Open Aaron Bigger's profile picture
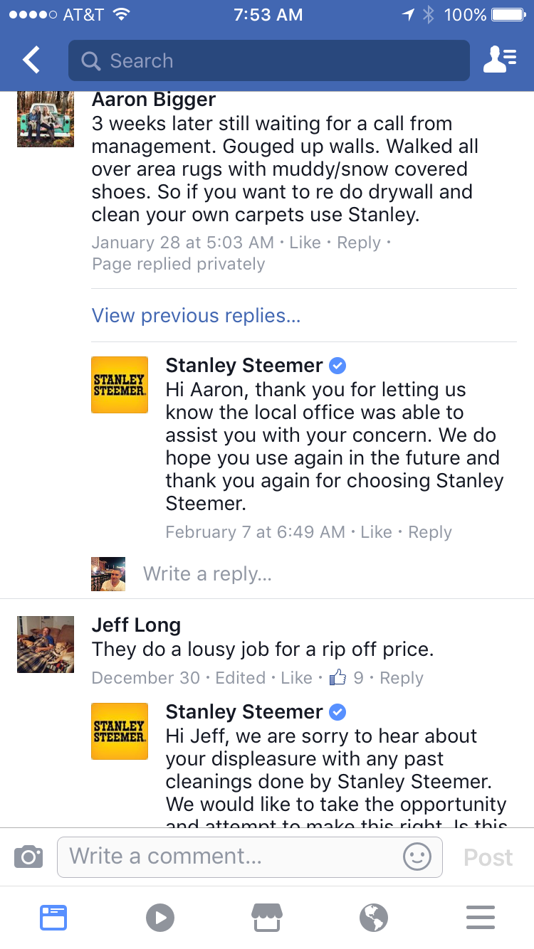The width and height of the screenshot is (534, 949). (x=46, y=119)
